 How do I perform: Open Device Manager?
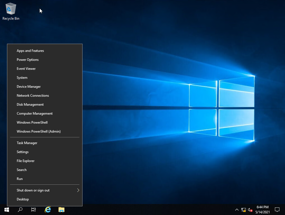point(45,87)
